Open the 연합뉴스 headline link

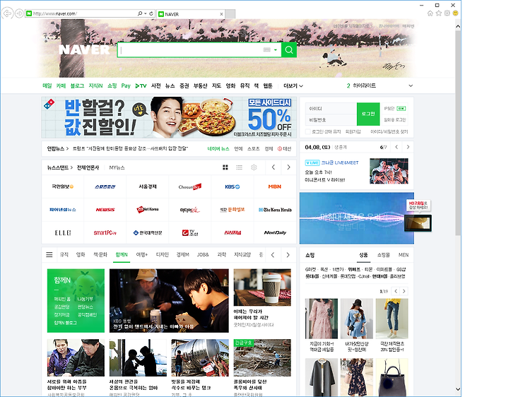click(131, 148)
